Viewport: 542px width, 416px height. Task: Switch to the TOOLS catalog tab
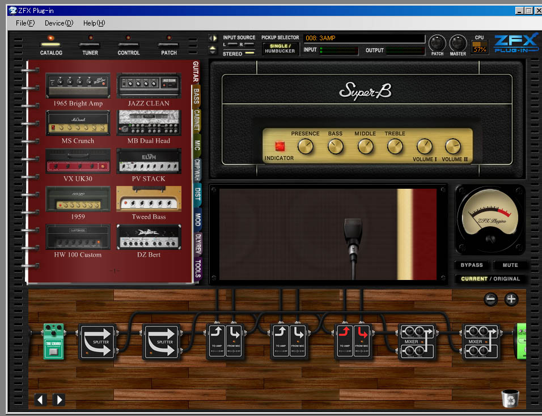coord(198,269)
